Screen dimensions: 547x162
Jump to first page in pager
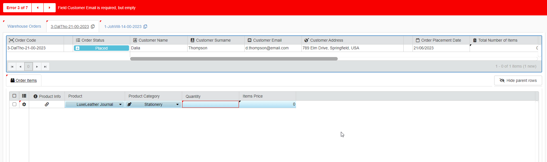[x=12, y=66]
